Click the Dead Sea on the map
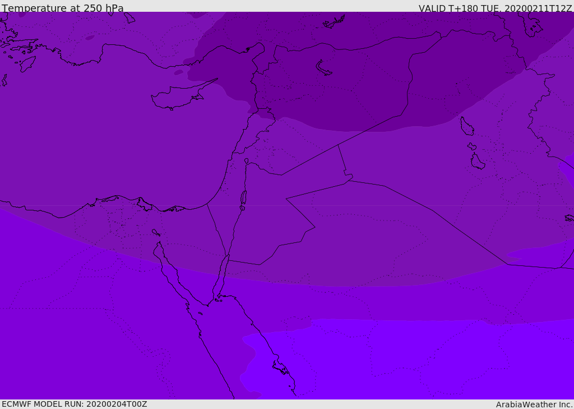574x409 pixels. coord(243,197)
